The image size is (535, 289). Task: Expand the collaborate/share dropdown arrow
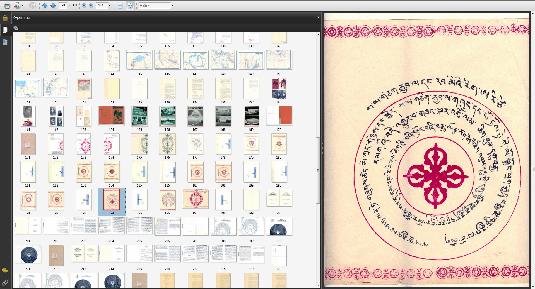pos(22,6)
